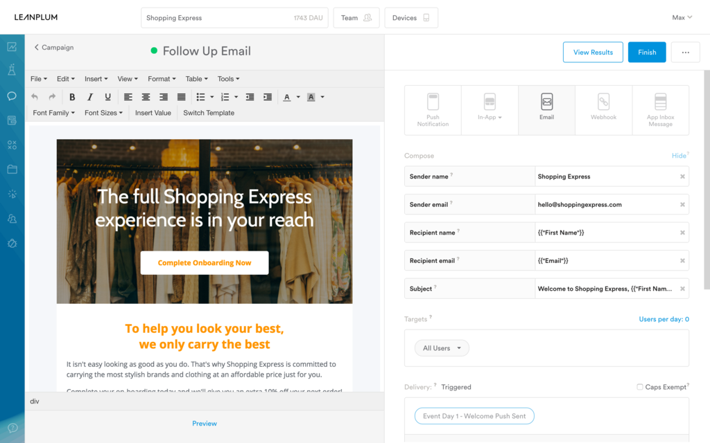Open the All Users target dropdown
This screenshot has width=710, height=443.
pos(442,348)
